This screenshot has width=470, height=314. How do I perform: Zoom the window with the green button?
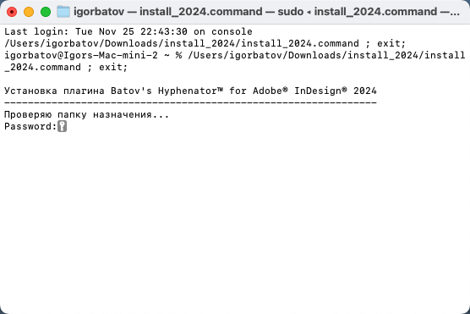point(46,12)
